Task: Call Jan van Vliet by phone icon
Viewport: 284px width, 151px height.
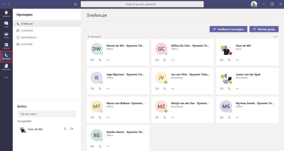Action: pos(165,89)
